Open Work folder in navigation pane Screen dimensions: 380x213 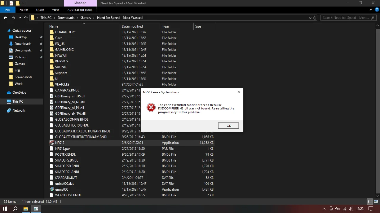[19, 84]
